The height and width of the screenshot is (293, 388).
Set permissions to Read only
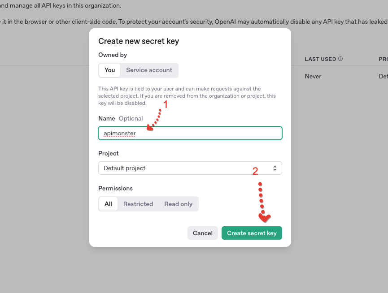[x=178, y=204]
